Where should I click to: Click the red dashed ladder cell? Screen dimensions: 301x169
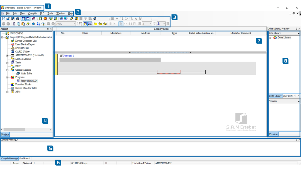click(169, 72)
